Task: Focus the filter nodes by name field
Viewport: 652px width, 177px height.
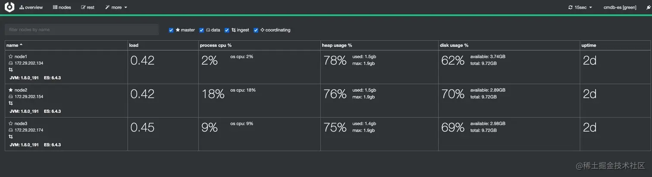Action: [x=82, y=30]
